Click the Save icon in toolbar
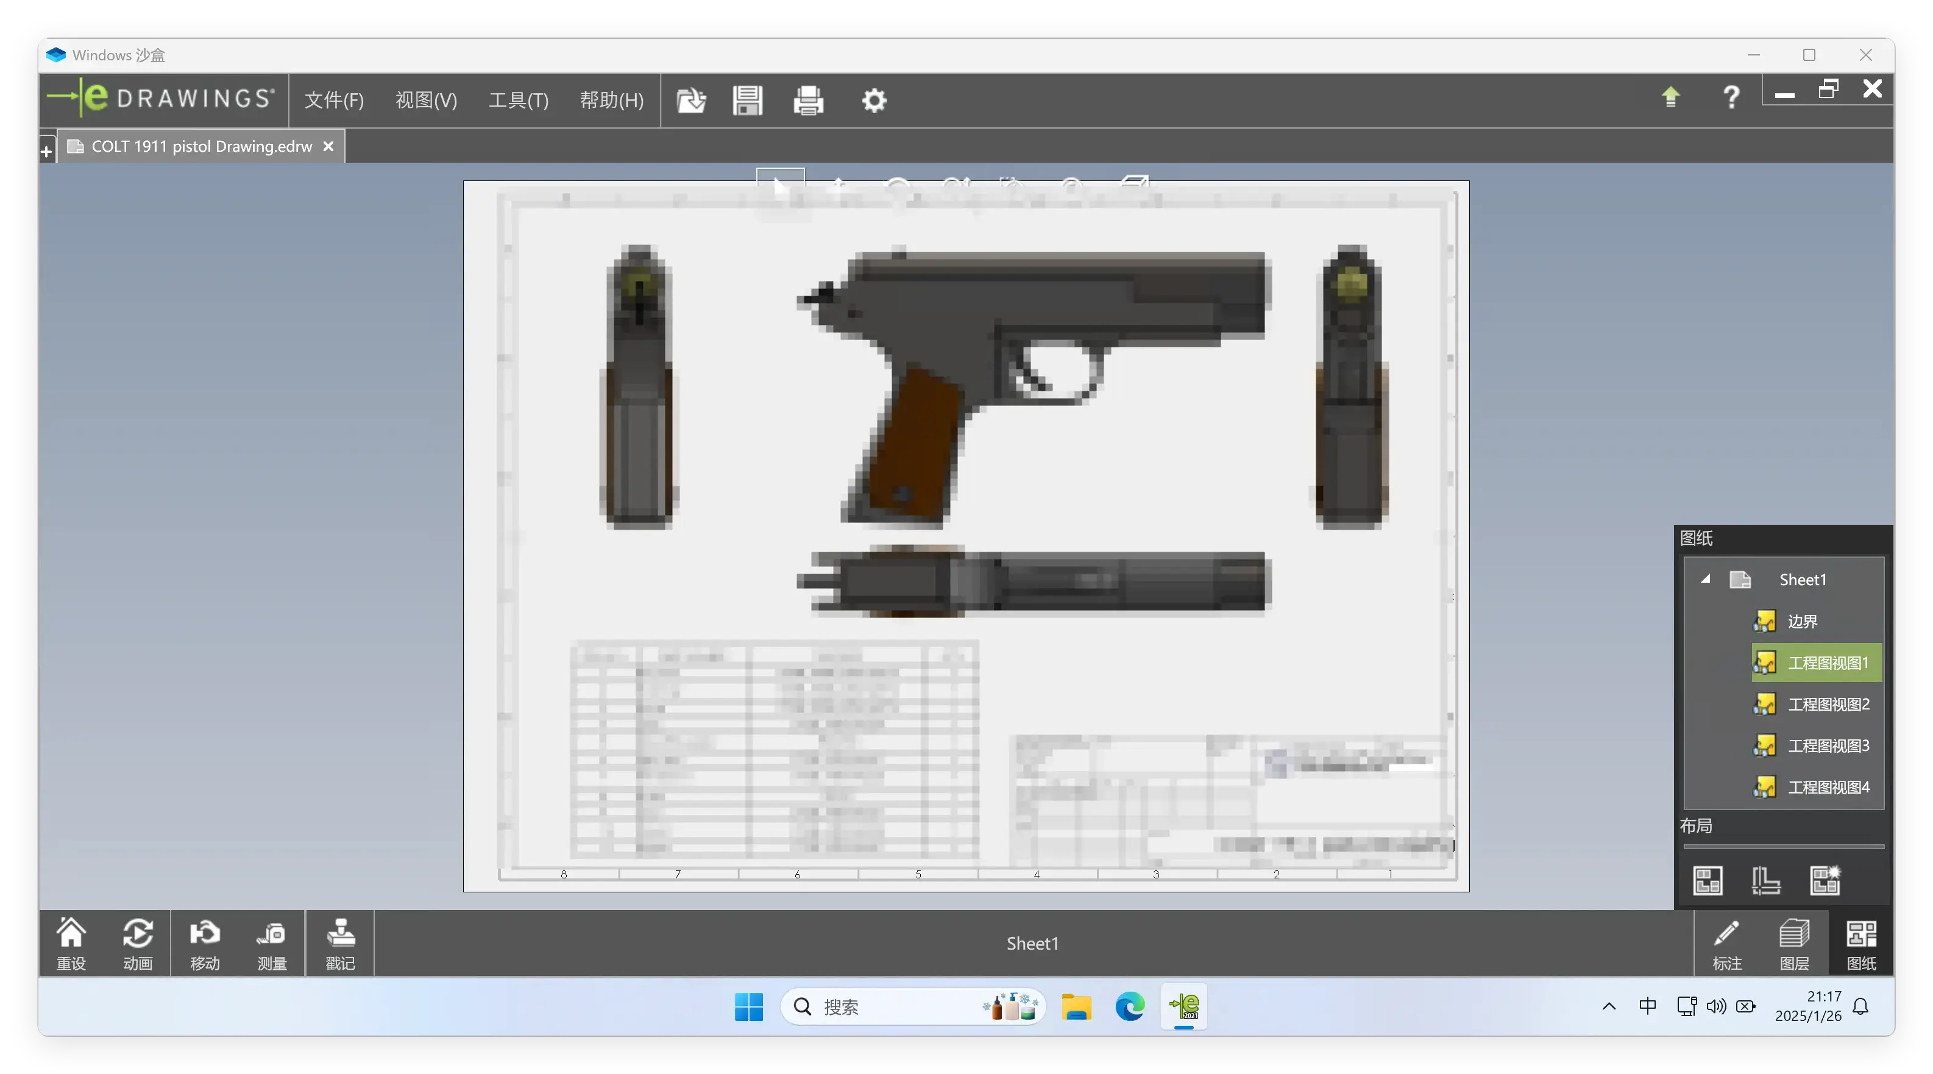Viewport: 1933px width, 1074px height. point(747,100)
